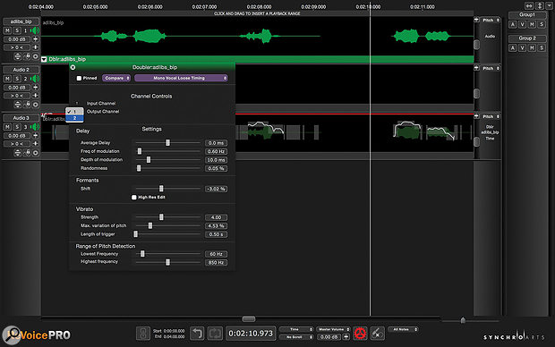Toggle the M button under Group 1

pos(532,24)
